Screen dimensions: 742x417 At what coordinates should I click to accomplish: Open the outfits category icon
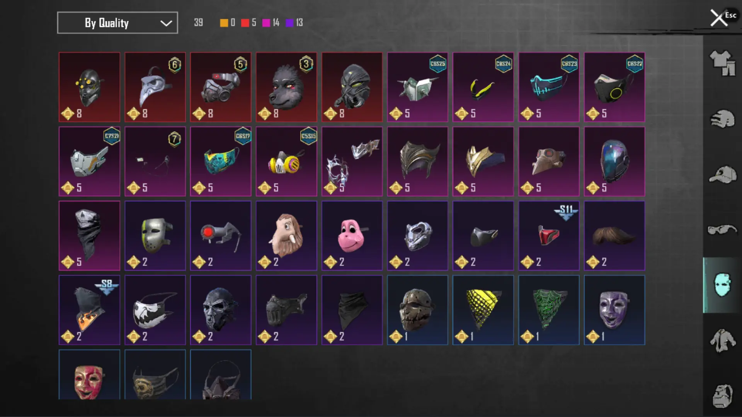[722, 63]
